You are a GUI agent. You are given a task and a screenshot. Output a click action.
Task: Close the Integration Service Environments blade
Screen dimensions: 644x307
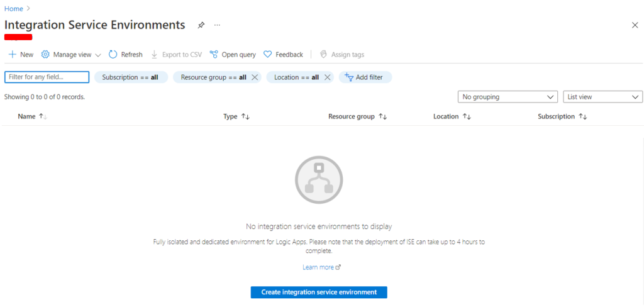tap(635, 25)
